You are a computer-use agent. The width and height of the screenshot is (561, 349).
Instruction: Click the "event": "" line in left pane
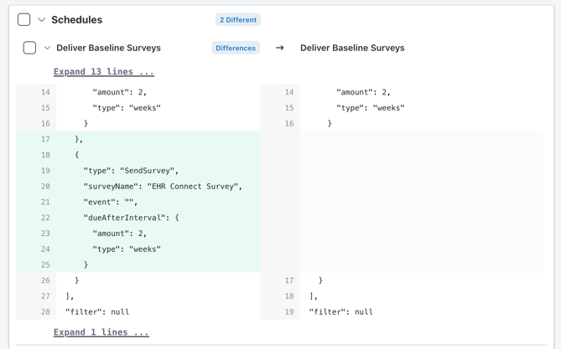point(110,202)
